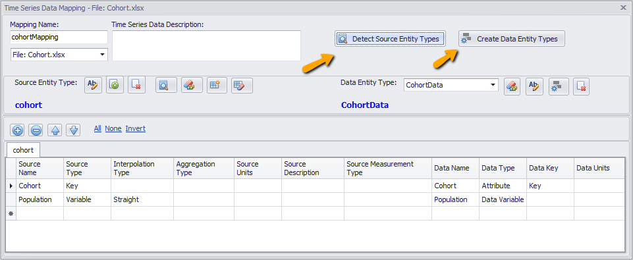This screenshot has height=260, width=633.
Task: Click the new row asterisk marker
Action: (x=11, y=213)
